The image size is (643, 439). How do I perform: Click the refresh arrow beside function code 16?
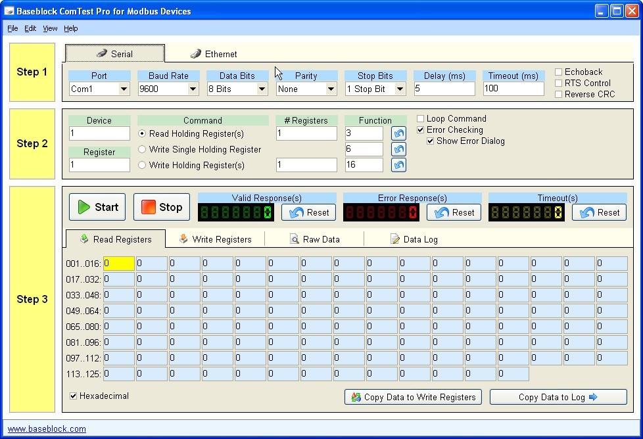tap(398, 165)
